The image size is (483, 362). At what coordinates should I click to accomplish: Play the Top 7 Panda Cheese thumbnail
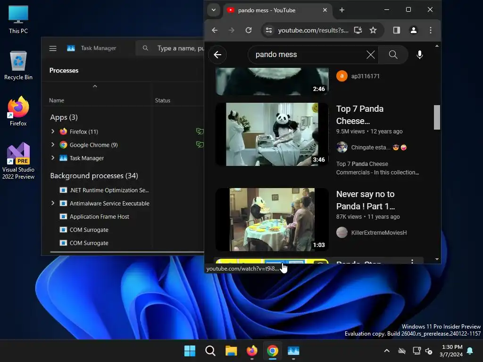(272, 134)
